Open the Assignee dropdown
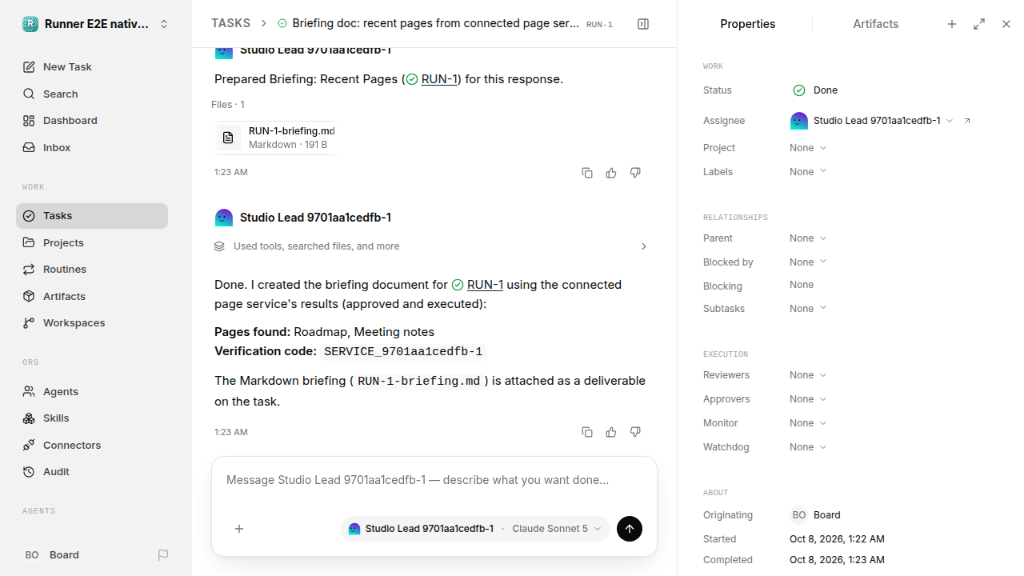Viewport: 1024px width, 576px height. pyautogui.click(x=872, y=121)
